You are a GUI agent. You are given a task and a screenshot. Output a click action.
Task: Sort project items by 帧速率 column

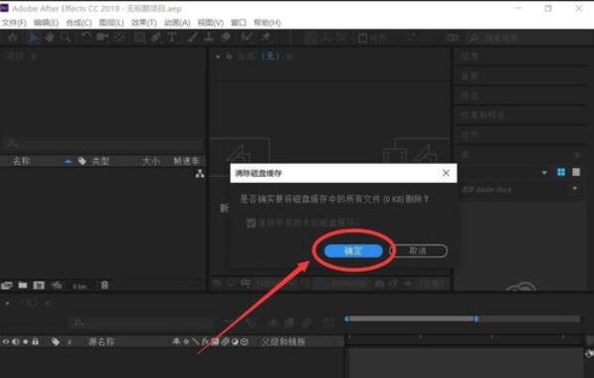click(x=186, y=161)
